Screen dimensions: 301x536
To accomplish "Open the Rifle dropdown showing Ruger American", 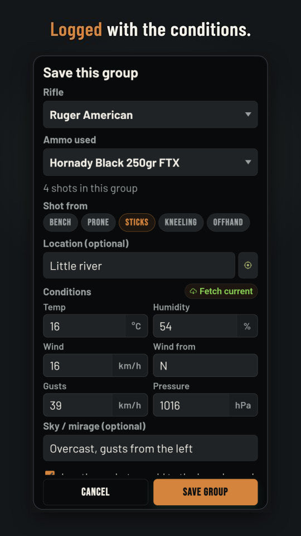I will [151, 114].
